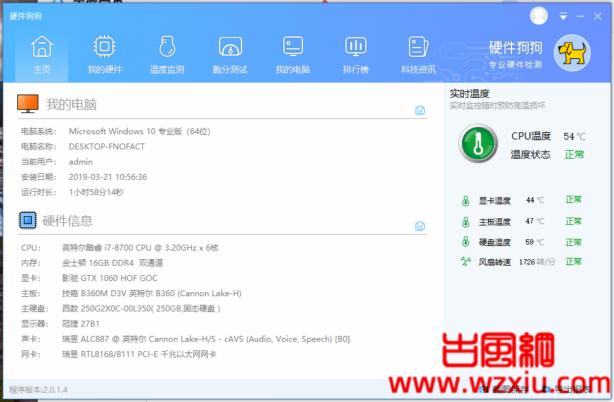Go to 我的电脑 tab in toolbar
The image size is (614, 402).
click(293, 55)
